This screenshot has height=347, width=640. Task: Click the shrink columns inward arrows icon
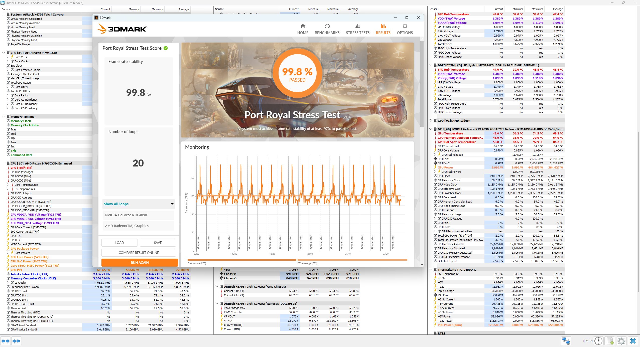tap(16, 341)
